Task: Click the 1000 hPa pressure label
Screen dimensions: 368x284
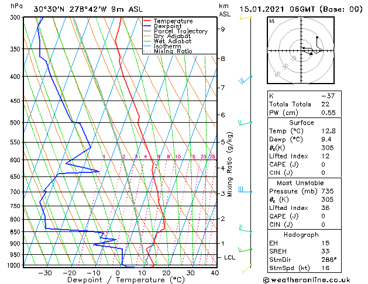Action: [x=15, y=265]
